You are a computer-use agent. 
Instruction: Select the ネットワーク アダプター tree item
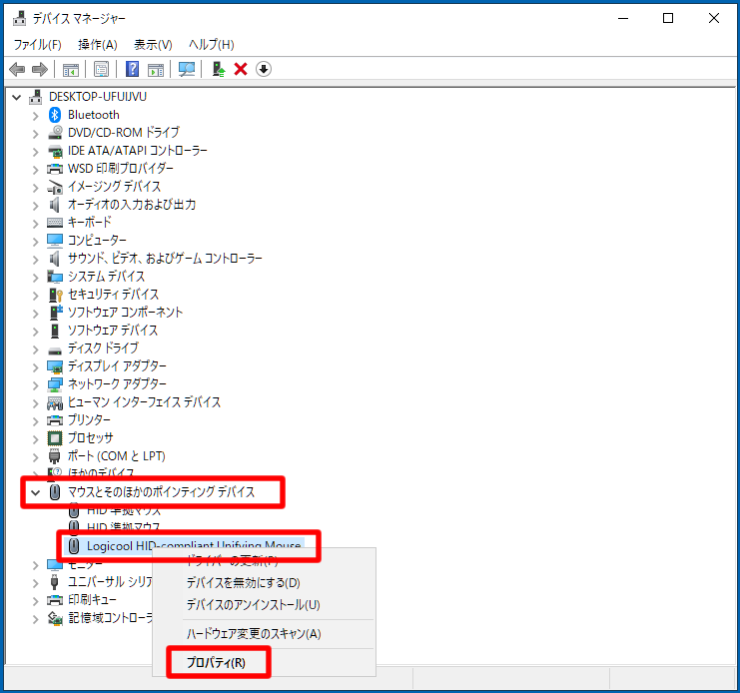tap(116, 384)
